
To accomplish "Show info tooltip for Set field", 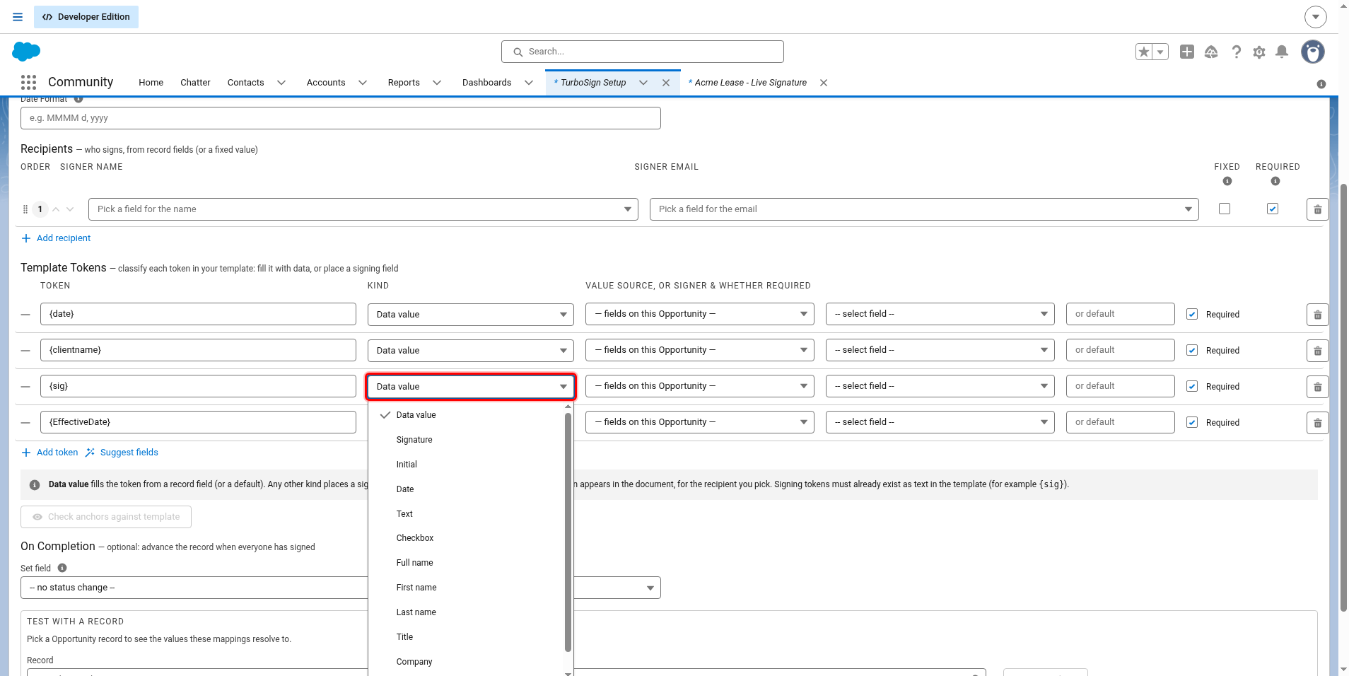I will (62, 568).
